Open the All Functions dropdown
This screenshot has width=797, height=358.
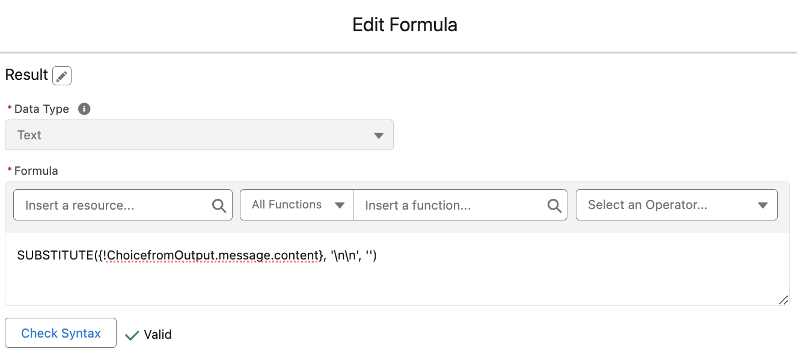296,205
